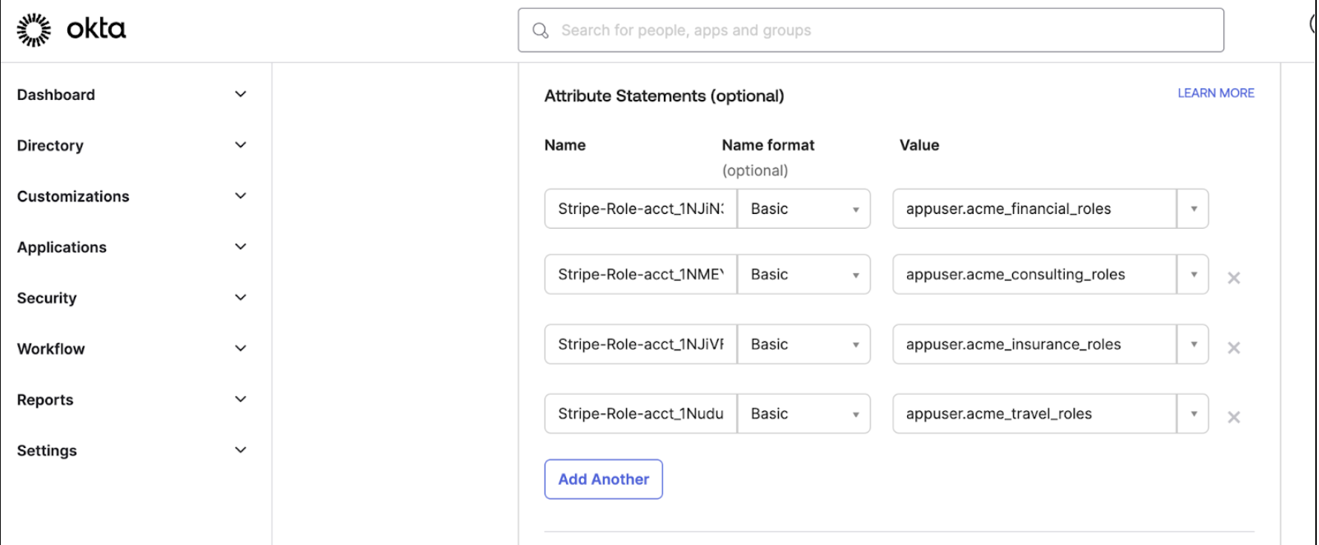Open value dropdown arrow for appuser.acme_consulting_roles
Screen dimensions: 1319x545
pyautogui.click(x=1193, y=274)
